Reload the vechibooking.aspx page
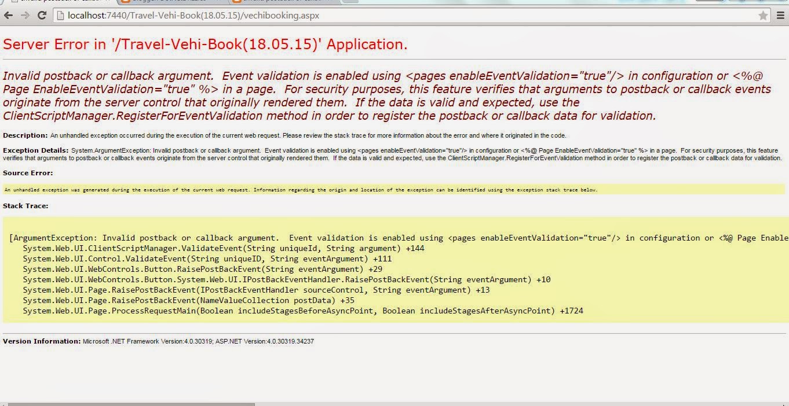 (x=42, y=16)
